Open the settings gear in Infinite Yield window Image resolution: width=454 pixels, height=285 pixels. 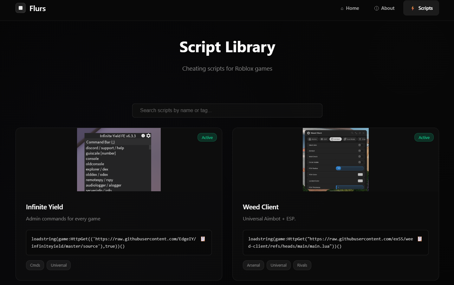148,136
